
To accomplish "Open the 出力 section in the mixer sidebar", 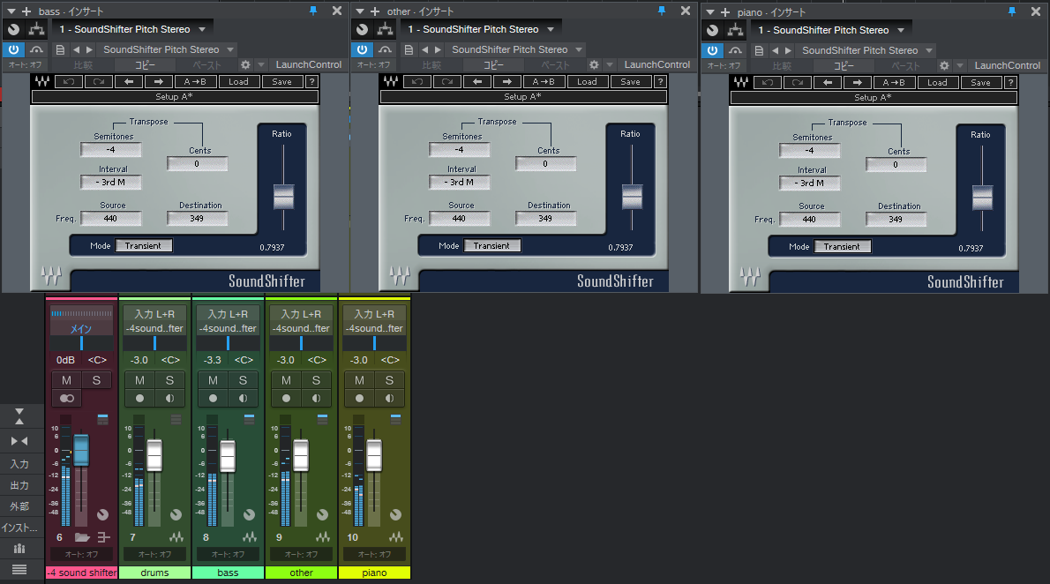I will 19,485.
